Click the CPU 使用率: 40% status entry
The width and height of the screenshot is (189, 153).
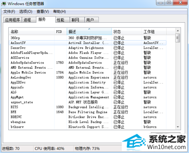pos(49,149)
